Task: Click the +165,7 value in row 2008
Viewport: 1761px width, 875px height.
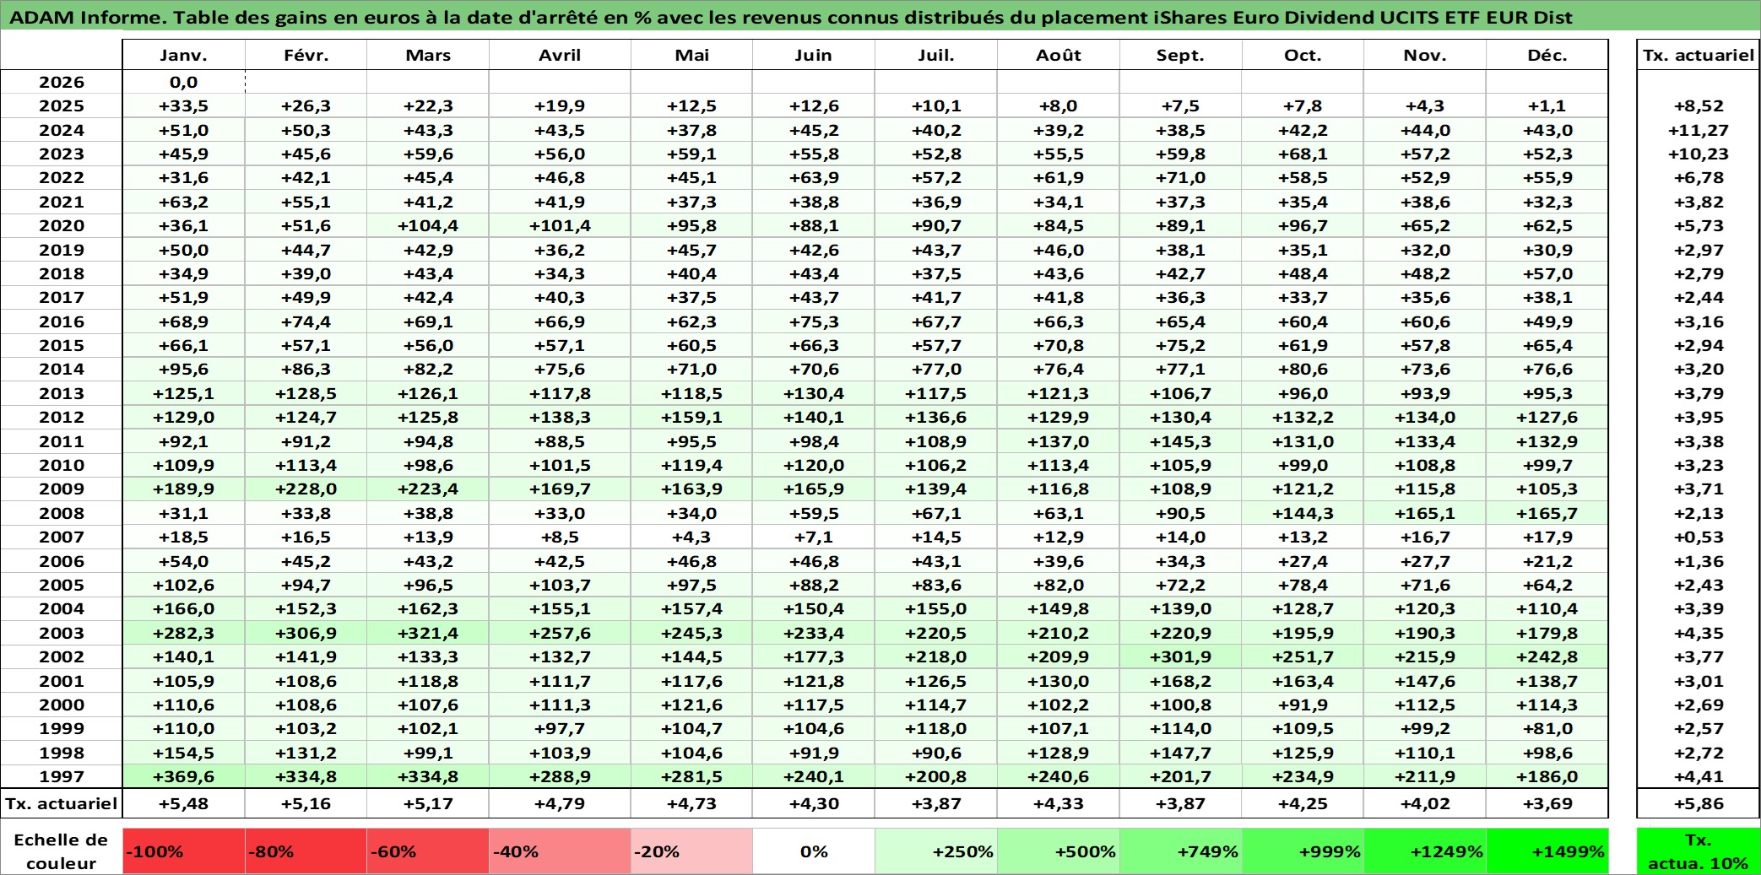Action: coord(1547,513)
